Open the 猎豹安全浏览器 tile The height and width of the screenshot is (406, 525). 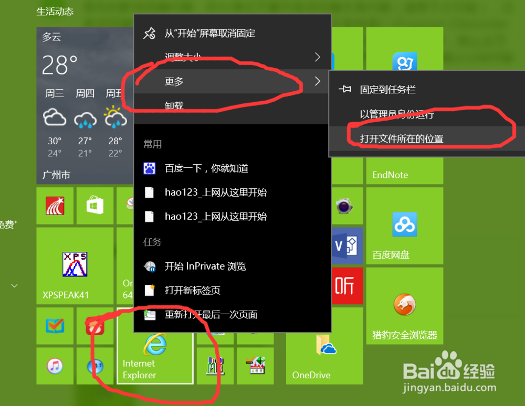coord(404,306)
